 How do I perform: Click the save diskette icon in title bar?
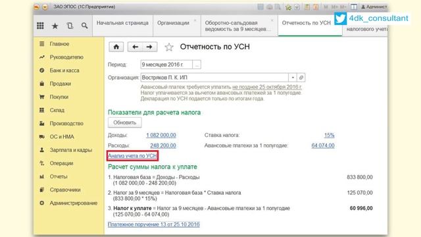[x=260, y=7]
